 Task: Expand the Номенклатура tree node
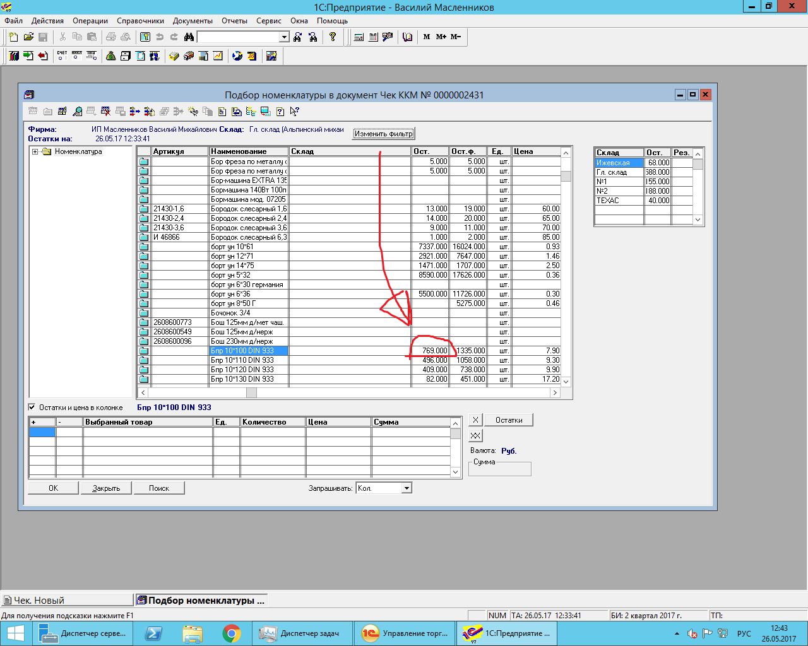[35, 152]
